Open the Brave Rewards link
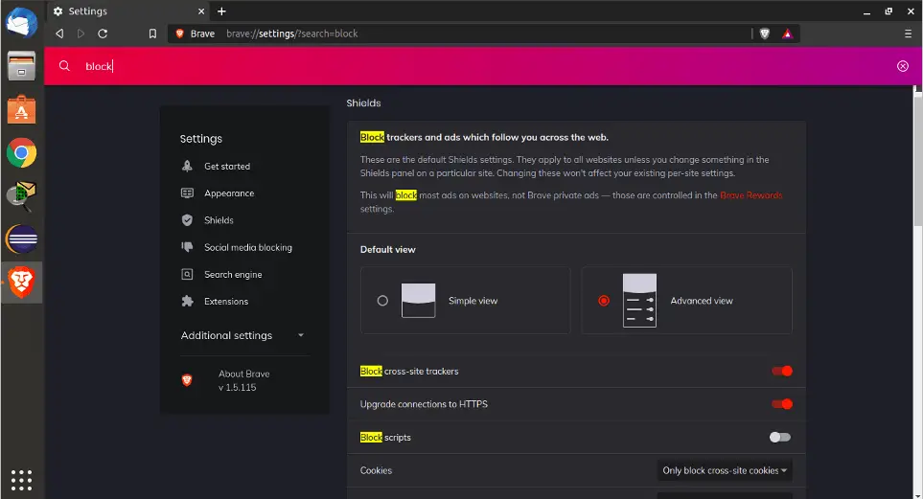 click(751, 195)
